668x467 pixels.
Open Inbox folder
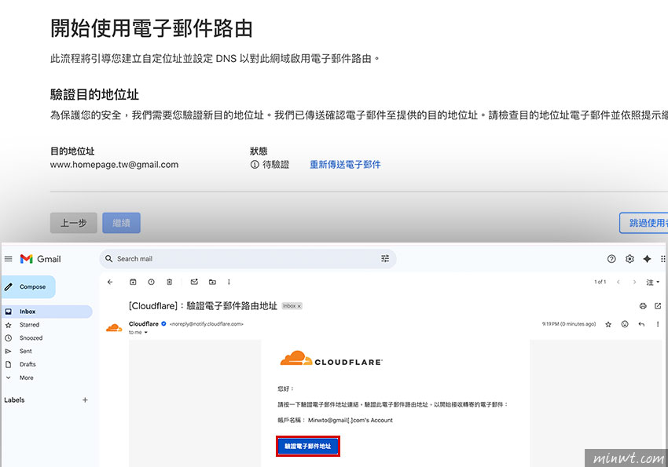tap(47, 312)
